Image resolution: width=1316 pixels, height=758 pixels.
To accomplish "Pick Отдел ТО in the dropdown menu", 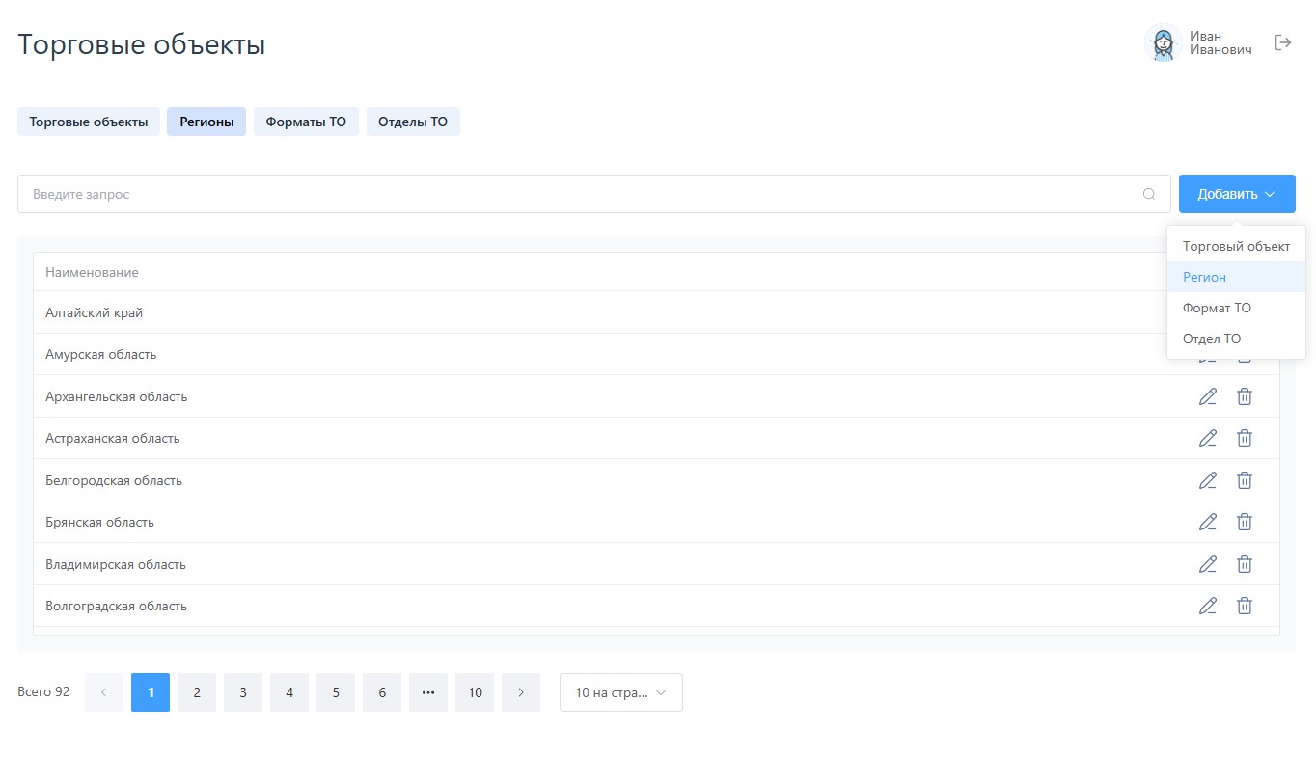I will pyautogui.click(x=1212, y=338).
